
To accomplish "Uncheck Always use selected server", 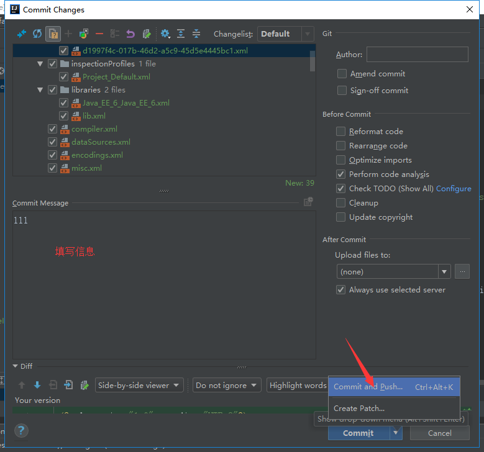I will point(340,290).
